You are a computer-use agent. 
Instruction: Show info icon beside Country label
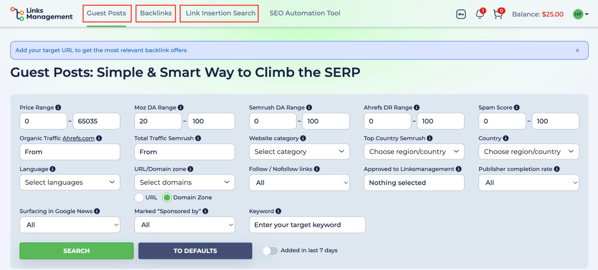click(506, 138)
